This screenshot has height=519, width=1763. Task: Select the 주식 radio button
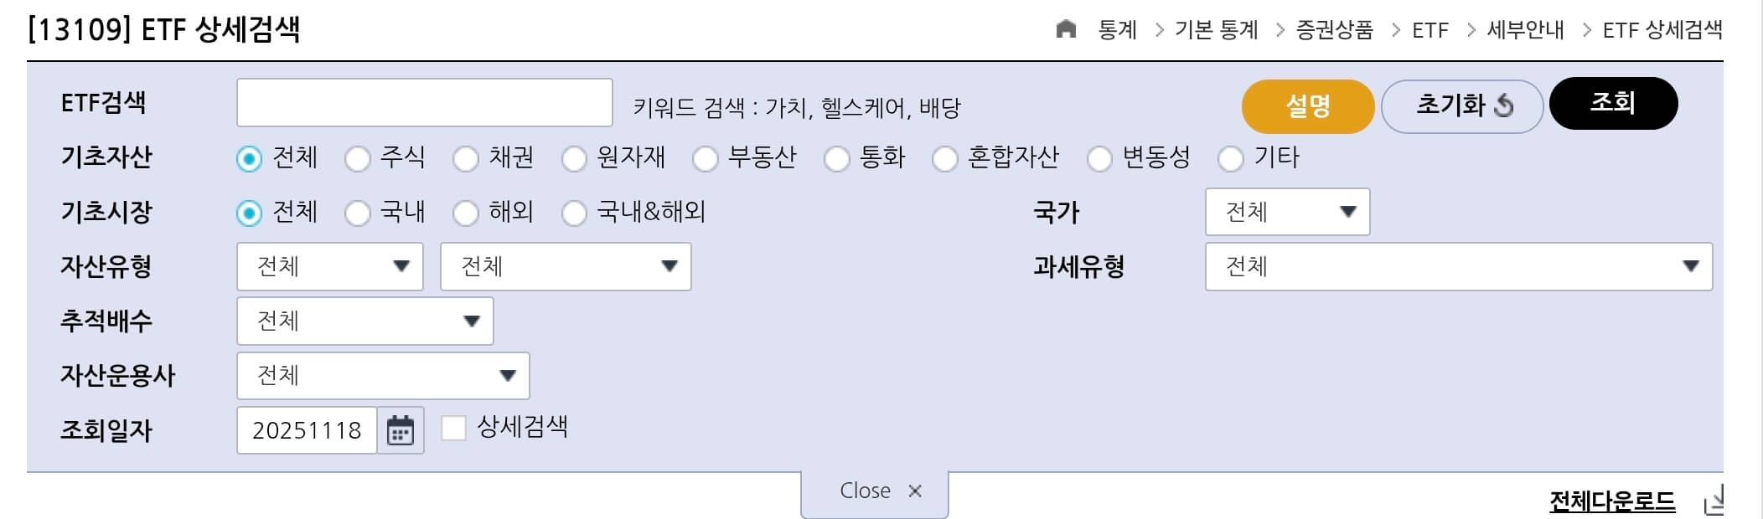point(358,158)
